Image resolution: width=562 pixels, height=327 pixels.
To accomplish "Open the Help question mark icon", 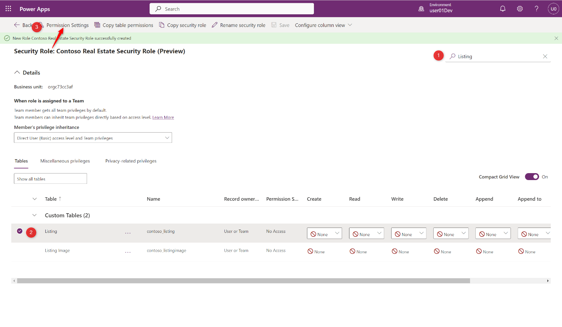I will [x=537, y=8].
